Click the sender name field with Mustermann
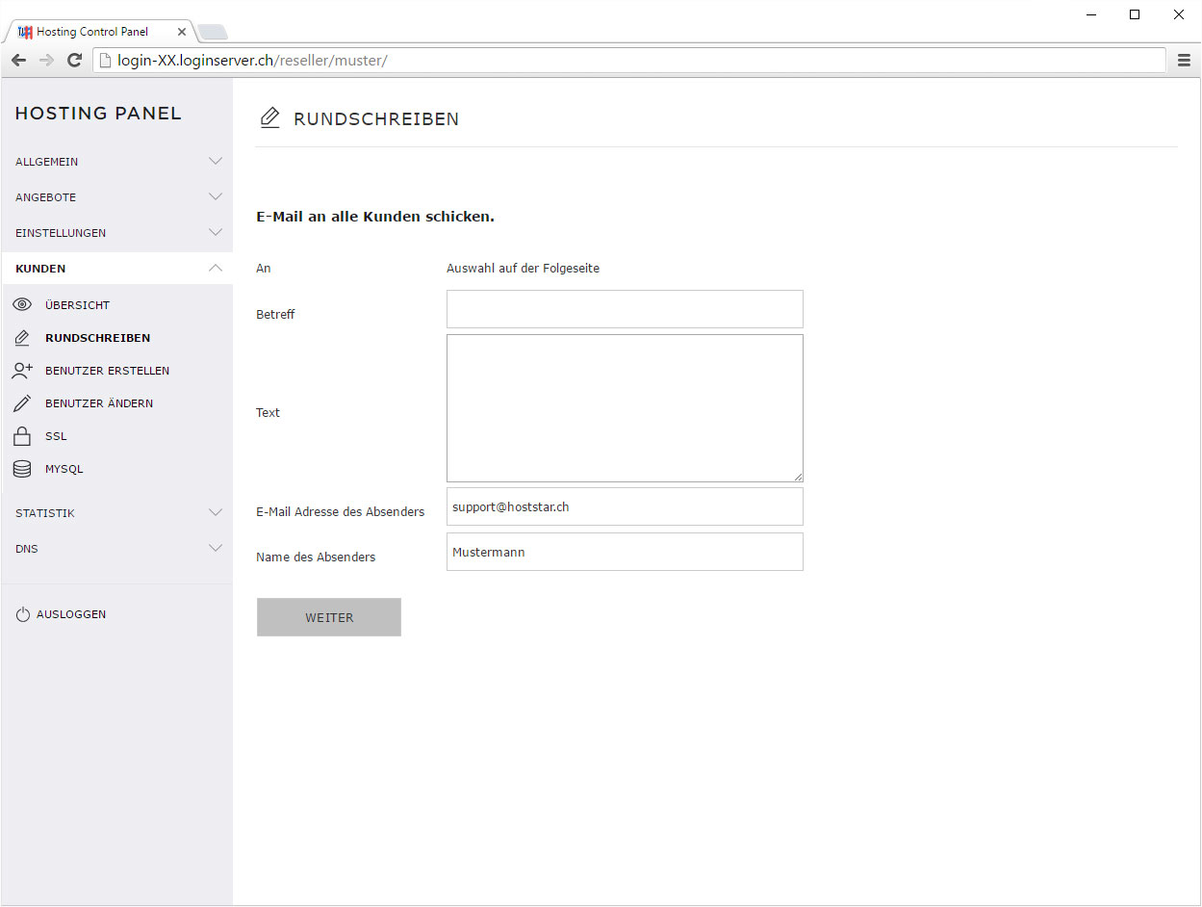This screenshot has height=907, width=1202. [x=625, y=552]
